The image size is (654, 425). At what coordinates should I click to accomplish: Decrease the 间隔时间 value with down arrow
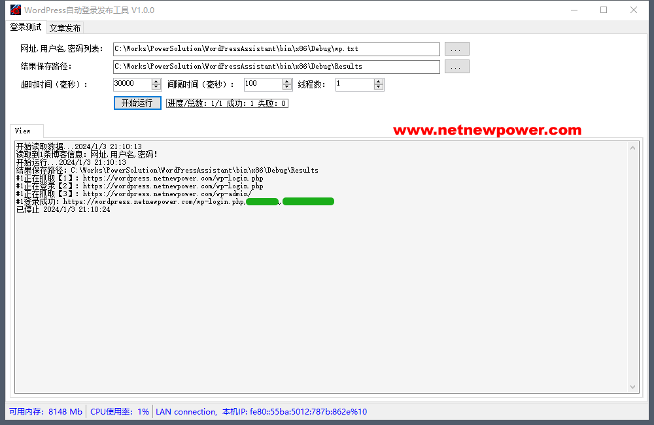(x=287, y=87)
